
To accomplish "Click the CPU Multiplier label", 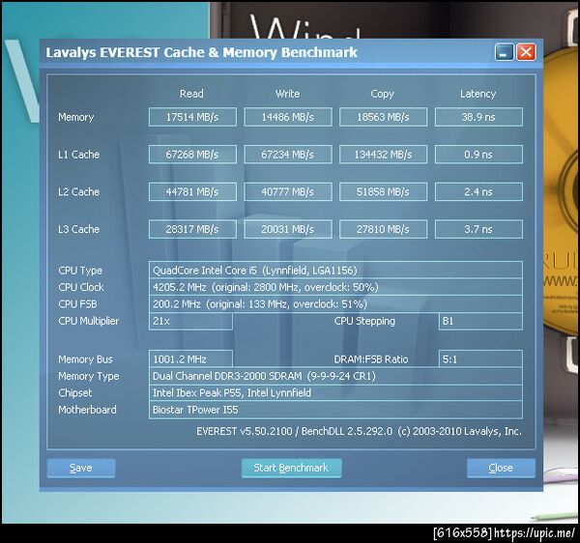I will point(89,321).
